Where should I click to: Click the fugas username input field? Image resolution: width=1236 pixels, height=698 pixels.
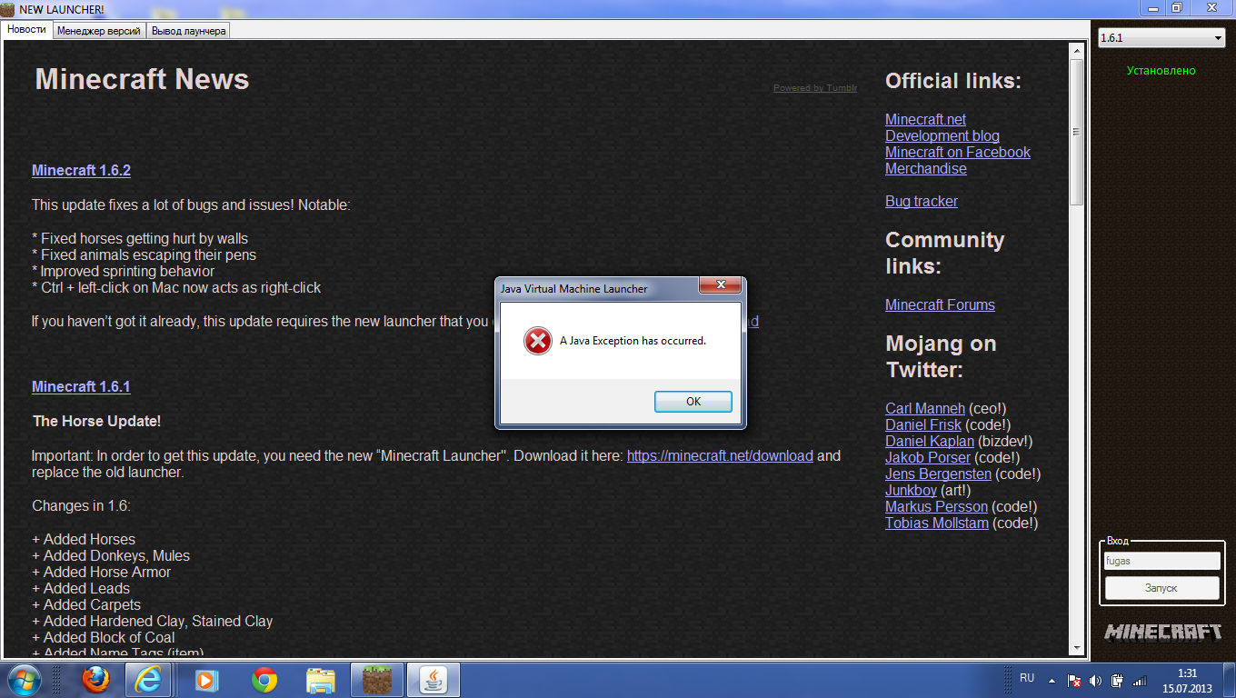[1162, 561]
